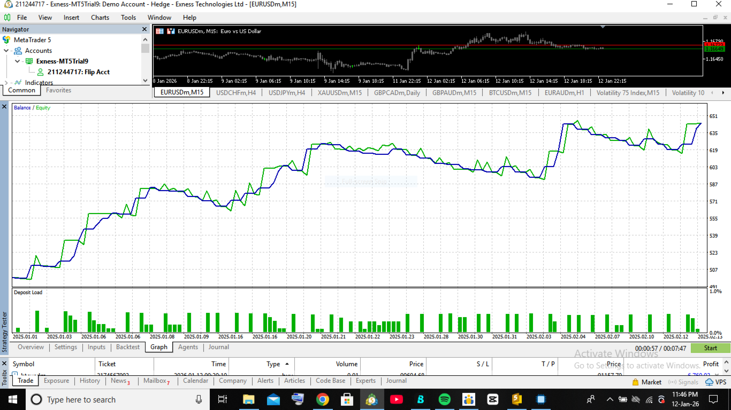Screen dimensions: 731x410
Task: Open the Mail app in taskbar
Action: point(273,399)
